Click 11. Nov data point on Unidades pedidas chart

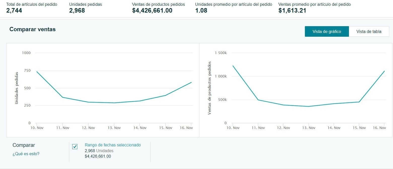pos(63,97)
